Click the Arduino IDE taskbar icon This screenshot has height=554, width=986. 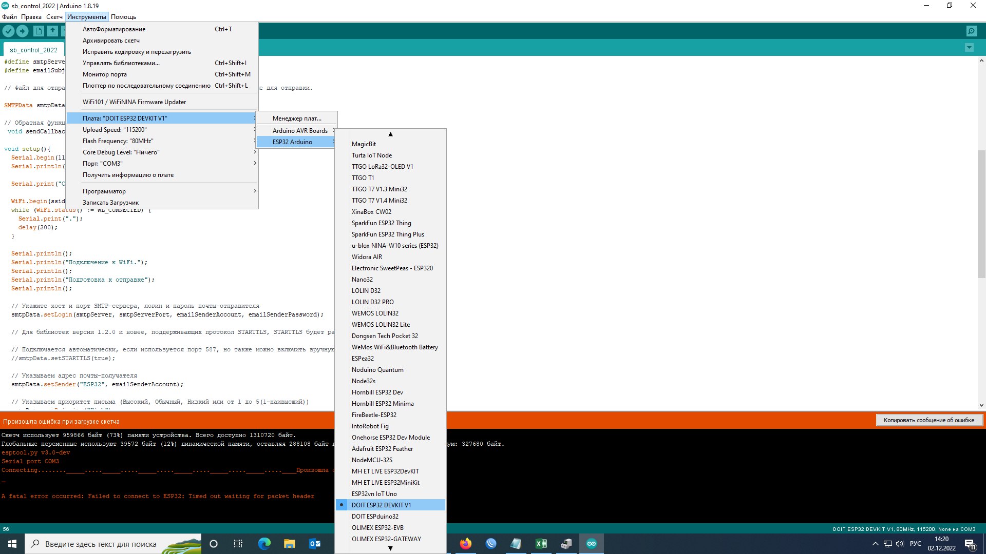(592, 544)
